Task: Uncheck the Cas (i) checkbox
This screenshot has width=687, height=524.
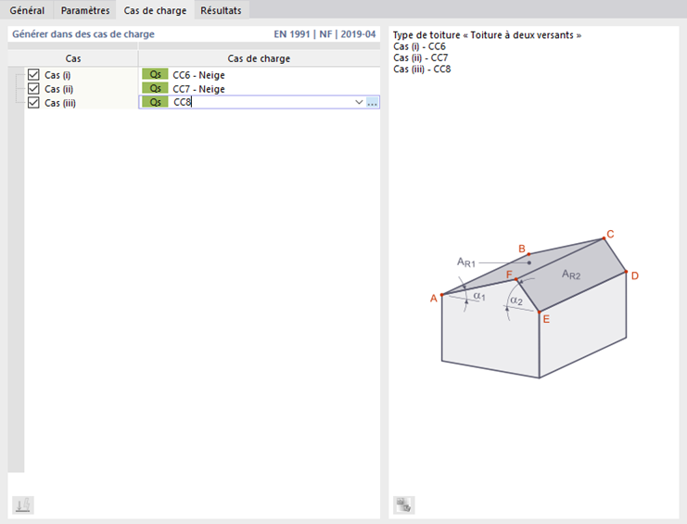Action: (x=33, y=74)
